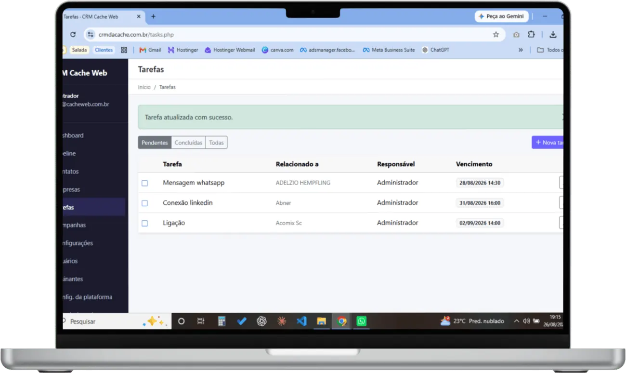
Task: Go to Início in the breadcrumb
Action: (144, 87)
